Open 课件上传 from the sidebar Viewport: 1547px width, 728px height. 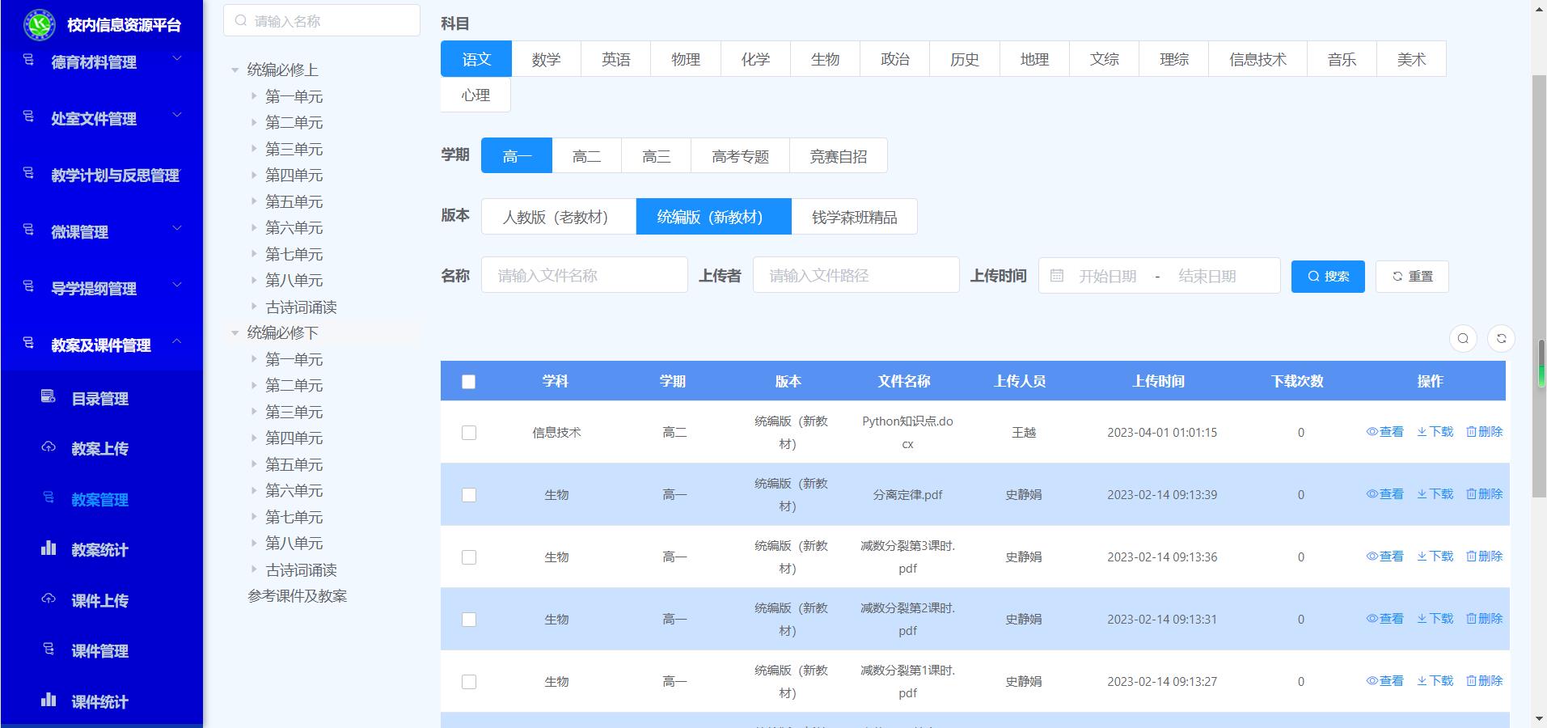point(99,601)
